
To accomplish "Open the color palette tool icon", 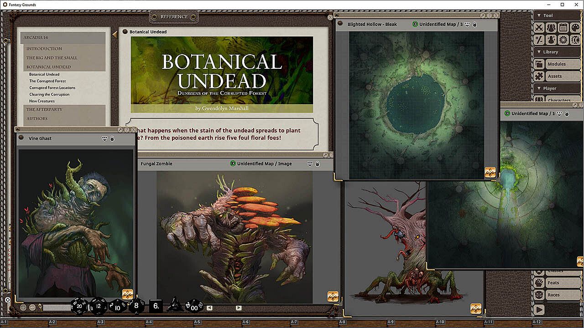I will 575,28.
